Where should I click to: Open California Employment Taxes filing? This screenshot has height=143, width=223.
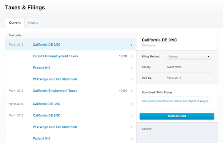55,90
